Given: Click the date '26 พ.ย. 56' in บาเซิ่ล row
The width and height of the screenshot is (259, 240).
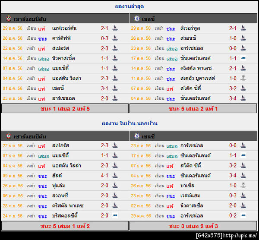Looking at the screenshot, I should [141, 186].
